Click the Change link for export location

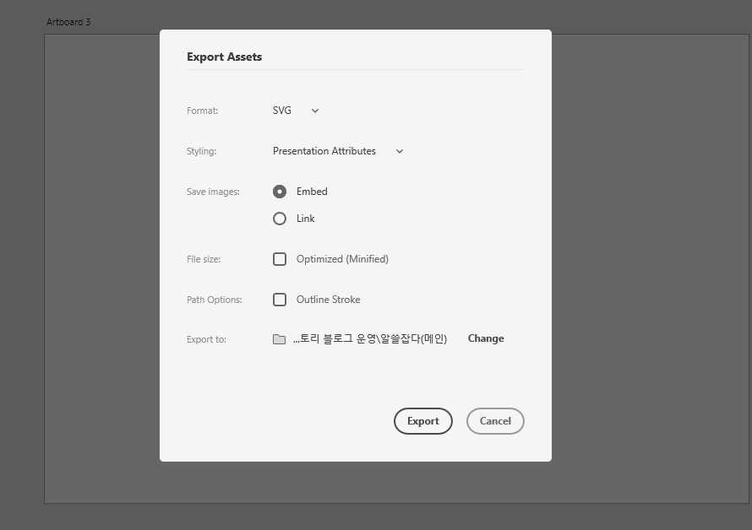point(486,338)
